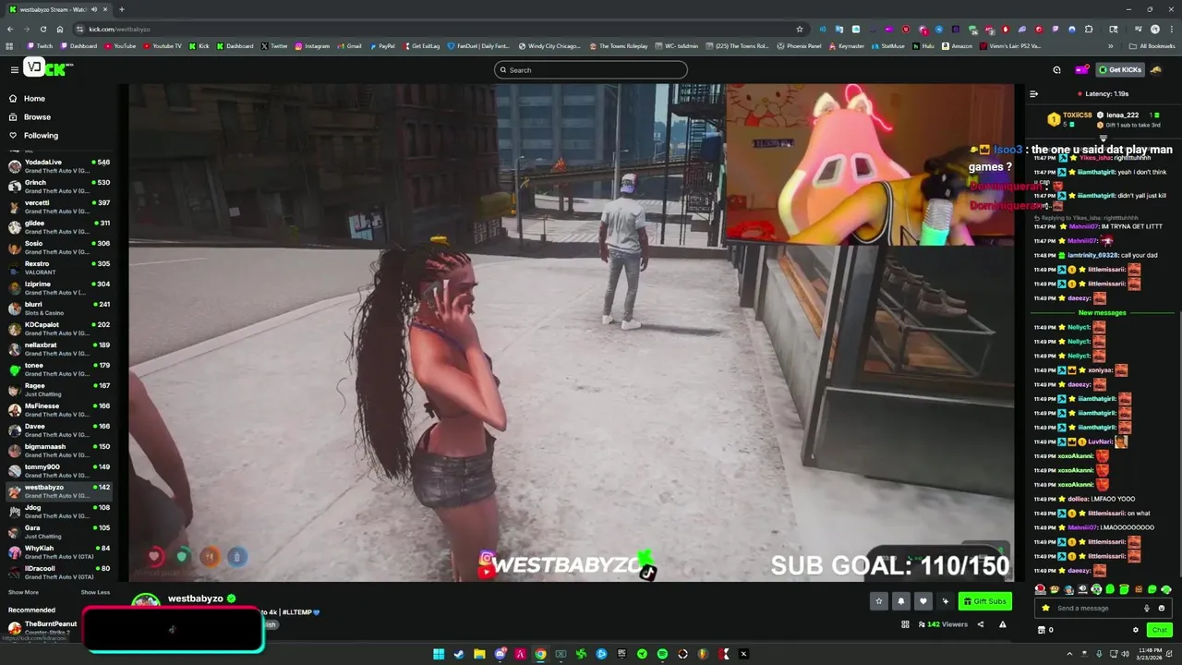Screen dimensions: 1182x665
Task: Open Spotify from the taskbar
Action: tap(662, 654)
